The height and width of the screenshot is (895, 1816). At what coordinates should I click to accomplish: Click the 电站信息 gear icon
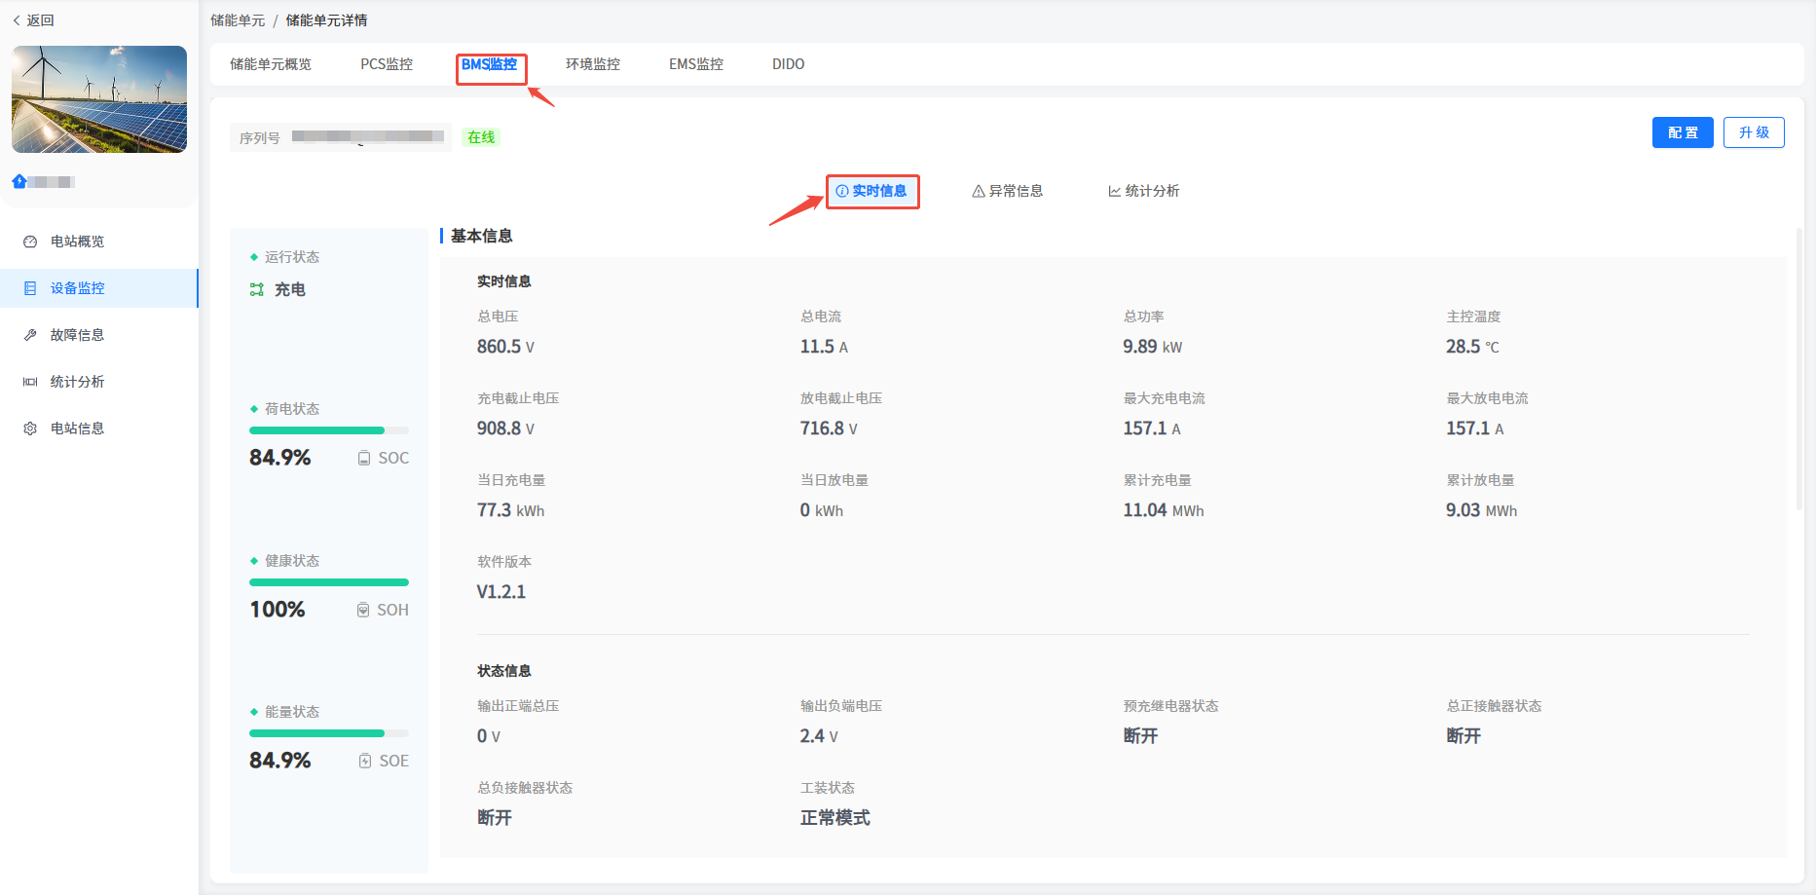pos(30,429)
